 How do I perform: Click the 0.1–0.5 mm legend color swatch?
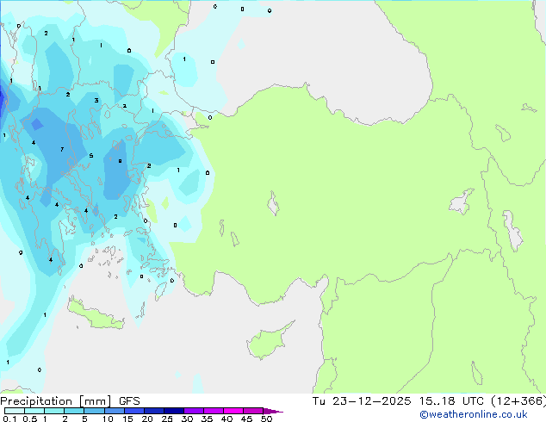coord(15,411)
